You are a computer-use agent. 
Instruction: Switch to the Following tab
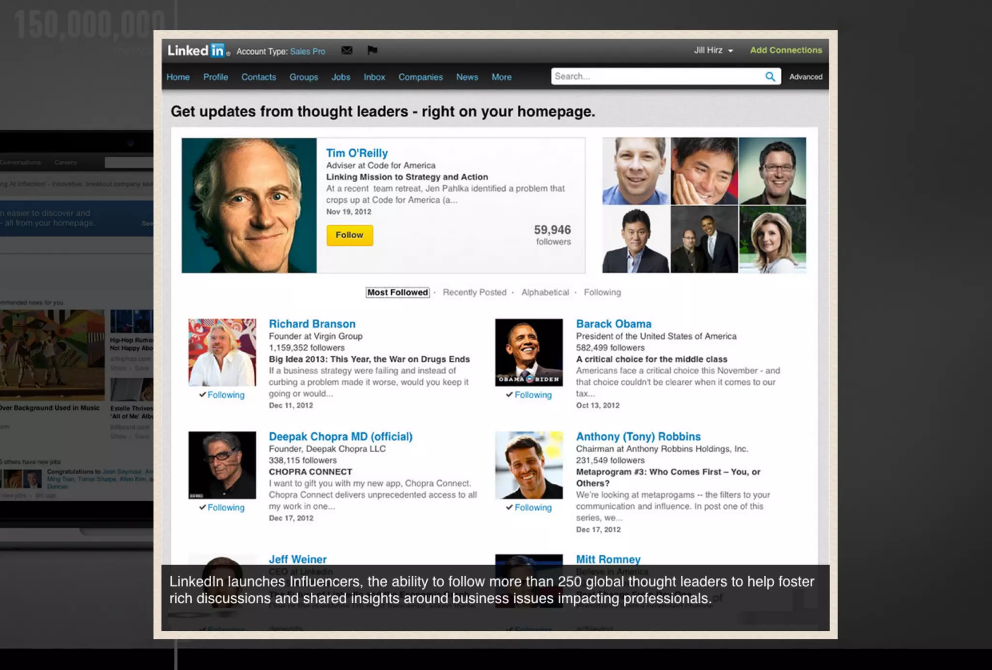pos(602,292)
